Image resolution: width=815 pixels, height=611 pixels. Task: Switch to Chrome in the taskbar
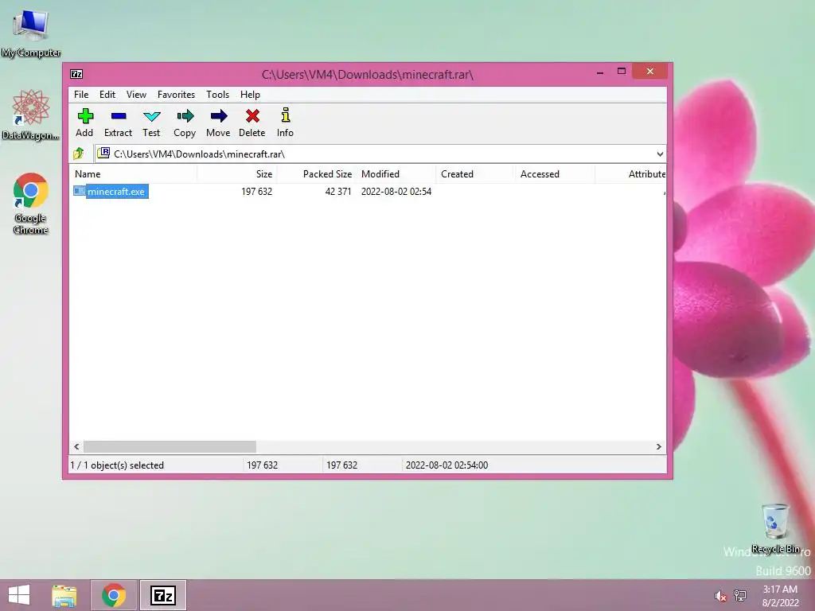pyautogui.click(x=114, y=595)
